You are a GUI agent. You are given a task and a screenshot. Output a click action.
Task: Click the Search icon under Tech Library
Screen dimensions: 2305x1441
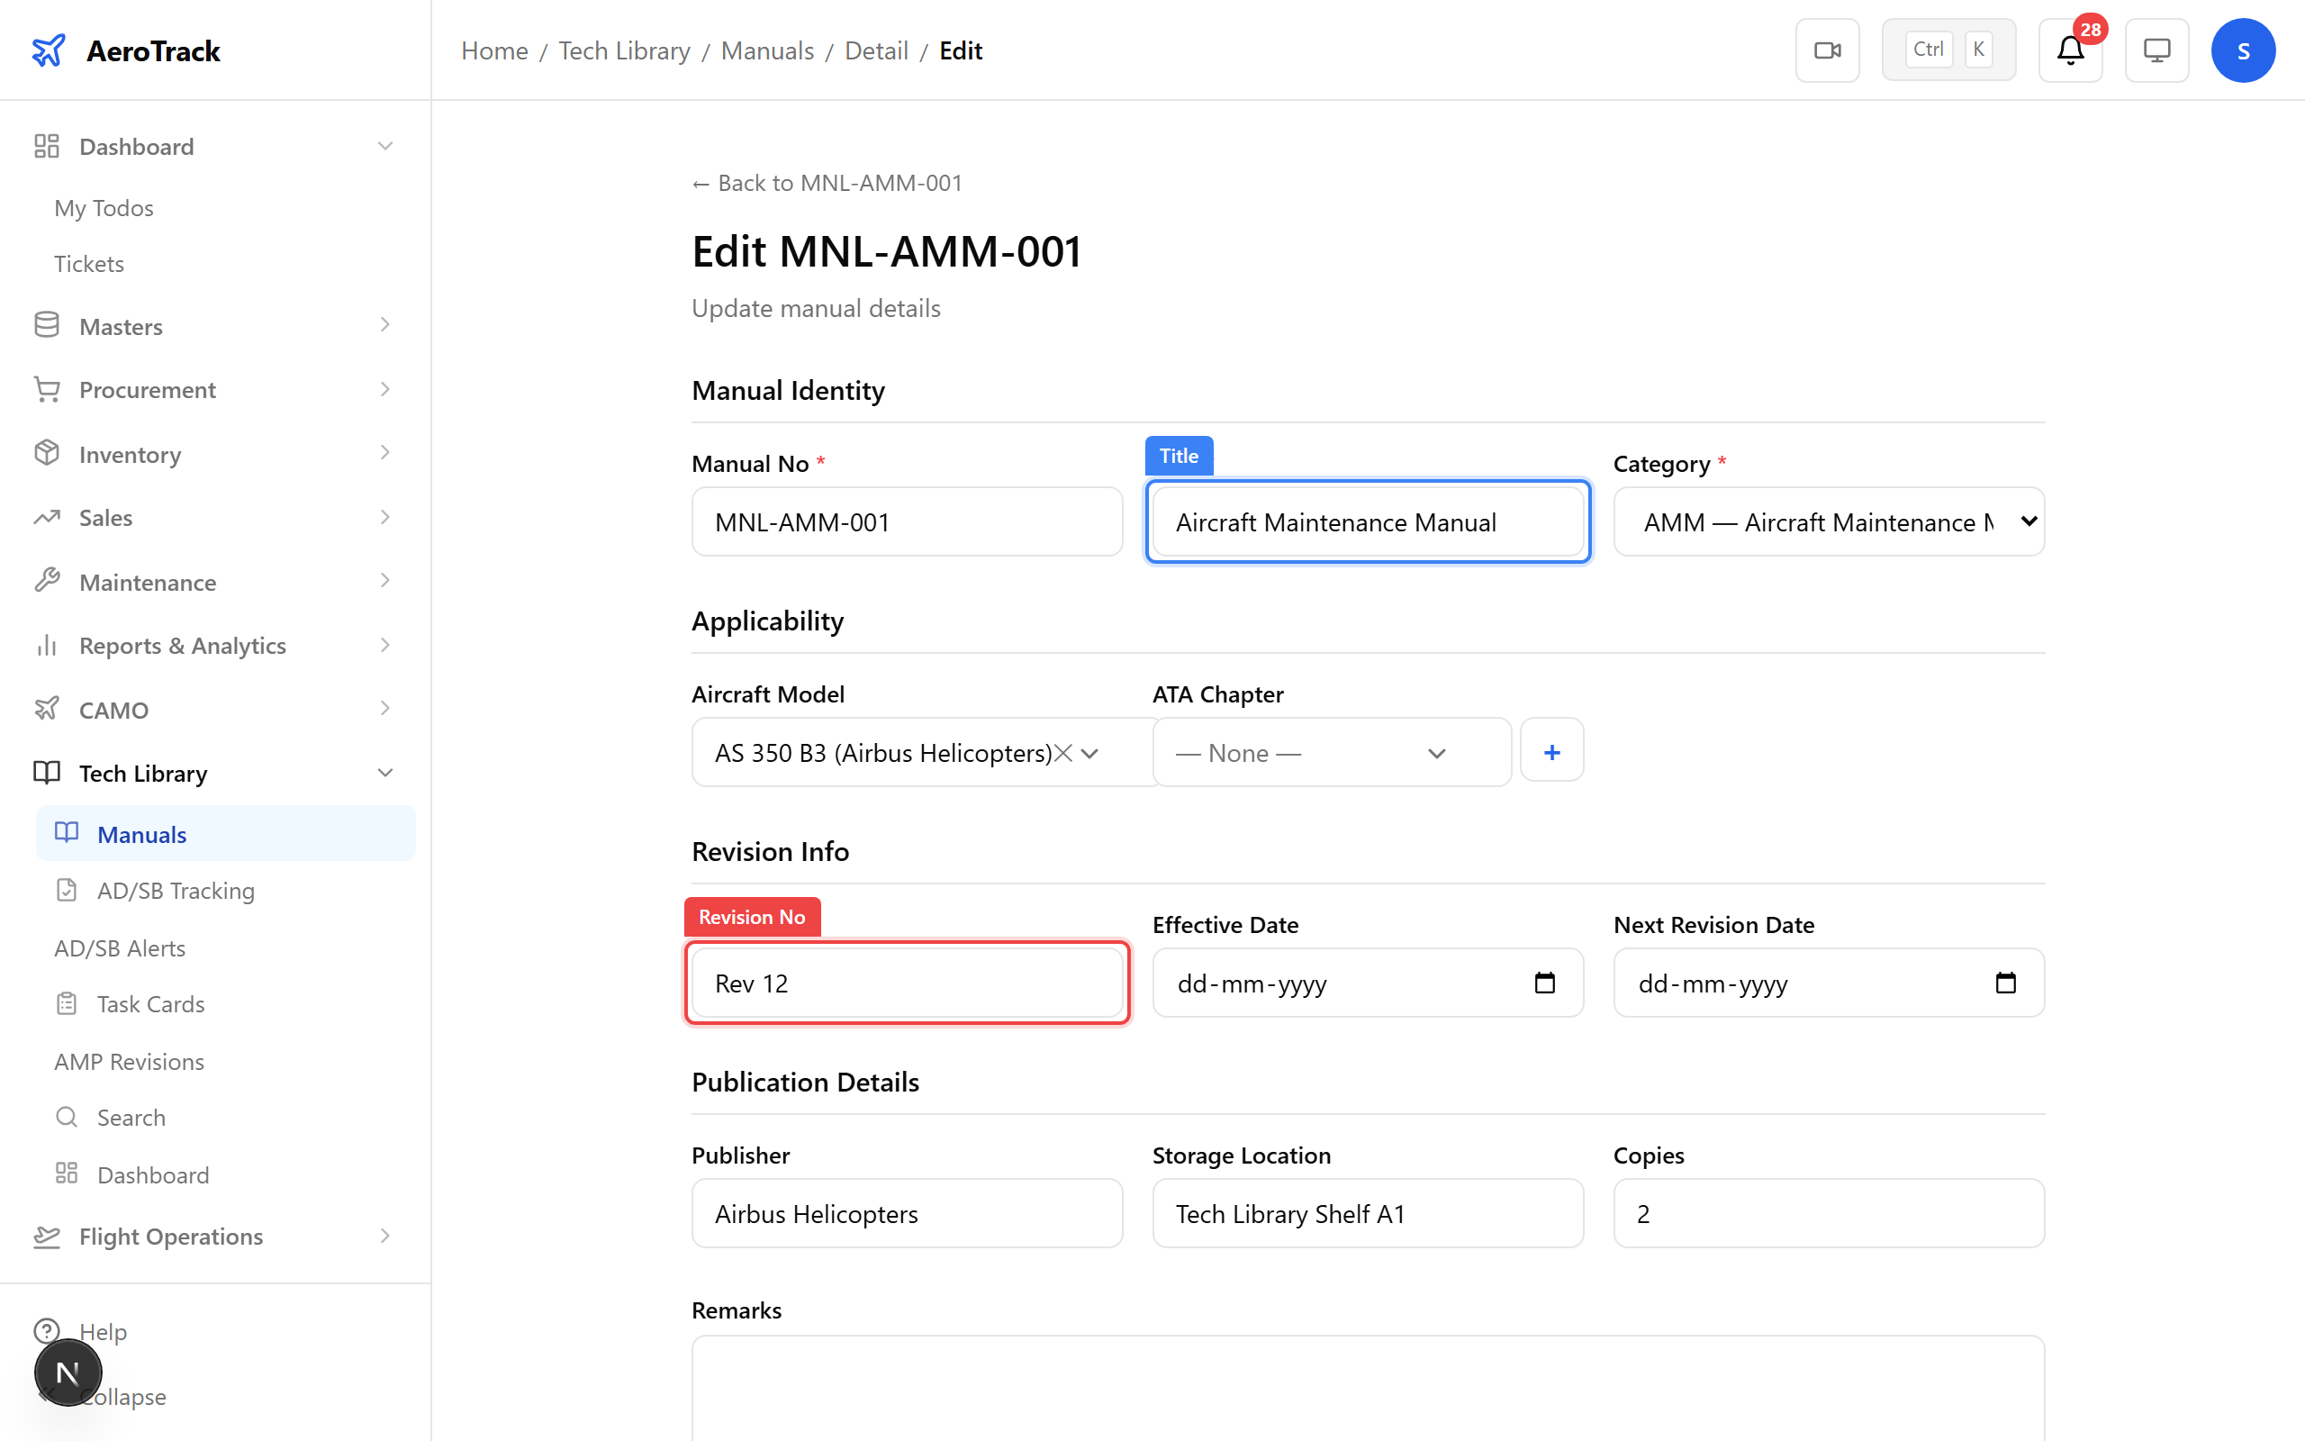point(67,1116)
